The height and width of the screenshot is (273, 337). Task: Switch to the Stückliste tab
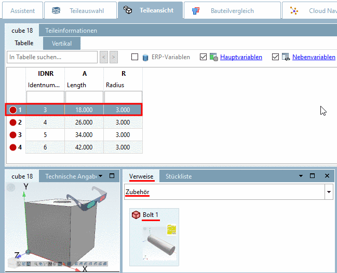179,176
